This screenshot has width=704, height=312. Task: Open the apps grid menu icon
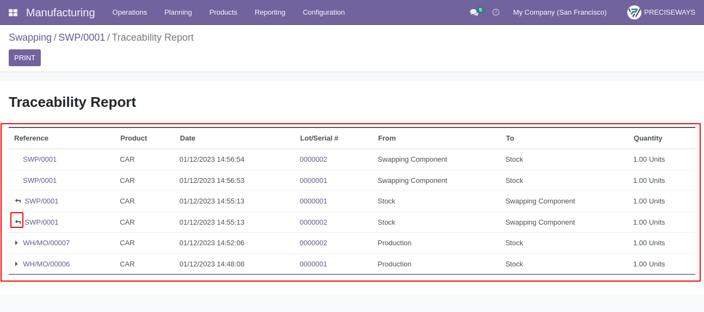[13, 12]
